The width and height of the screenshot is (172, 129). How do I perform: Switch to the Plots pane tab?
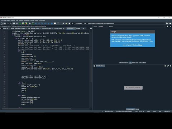point(133,63)
